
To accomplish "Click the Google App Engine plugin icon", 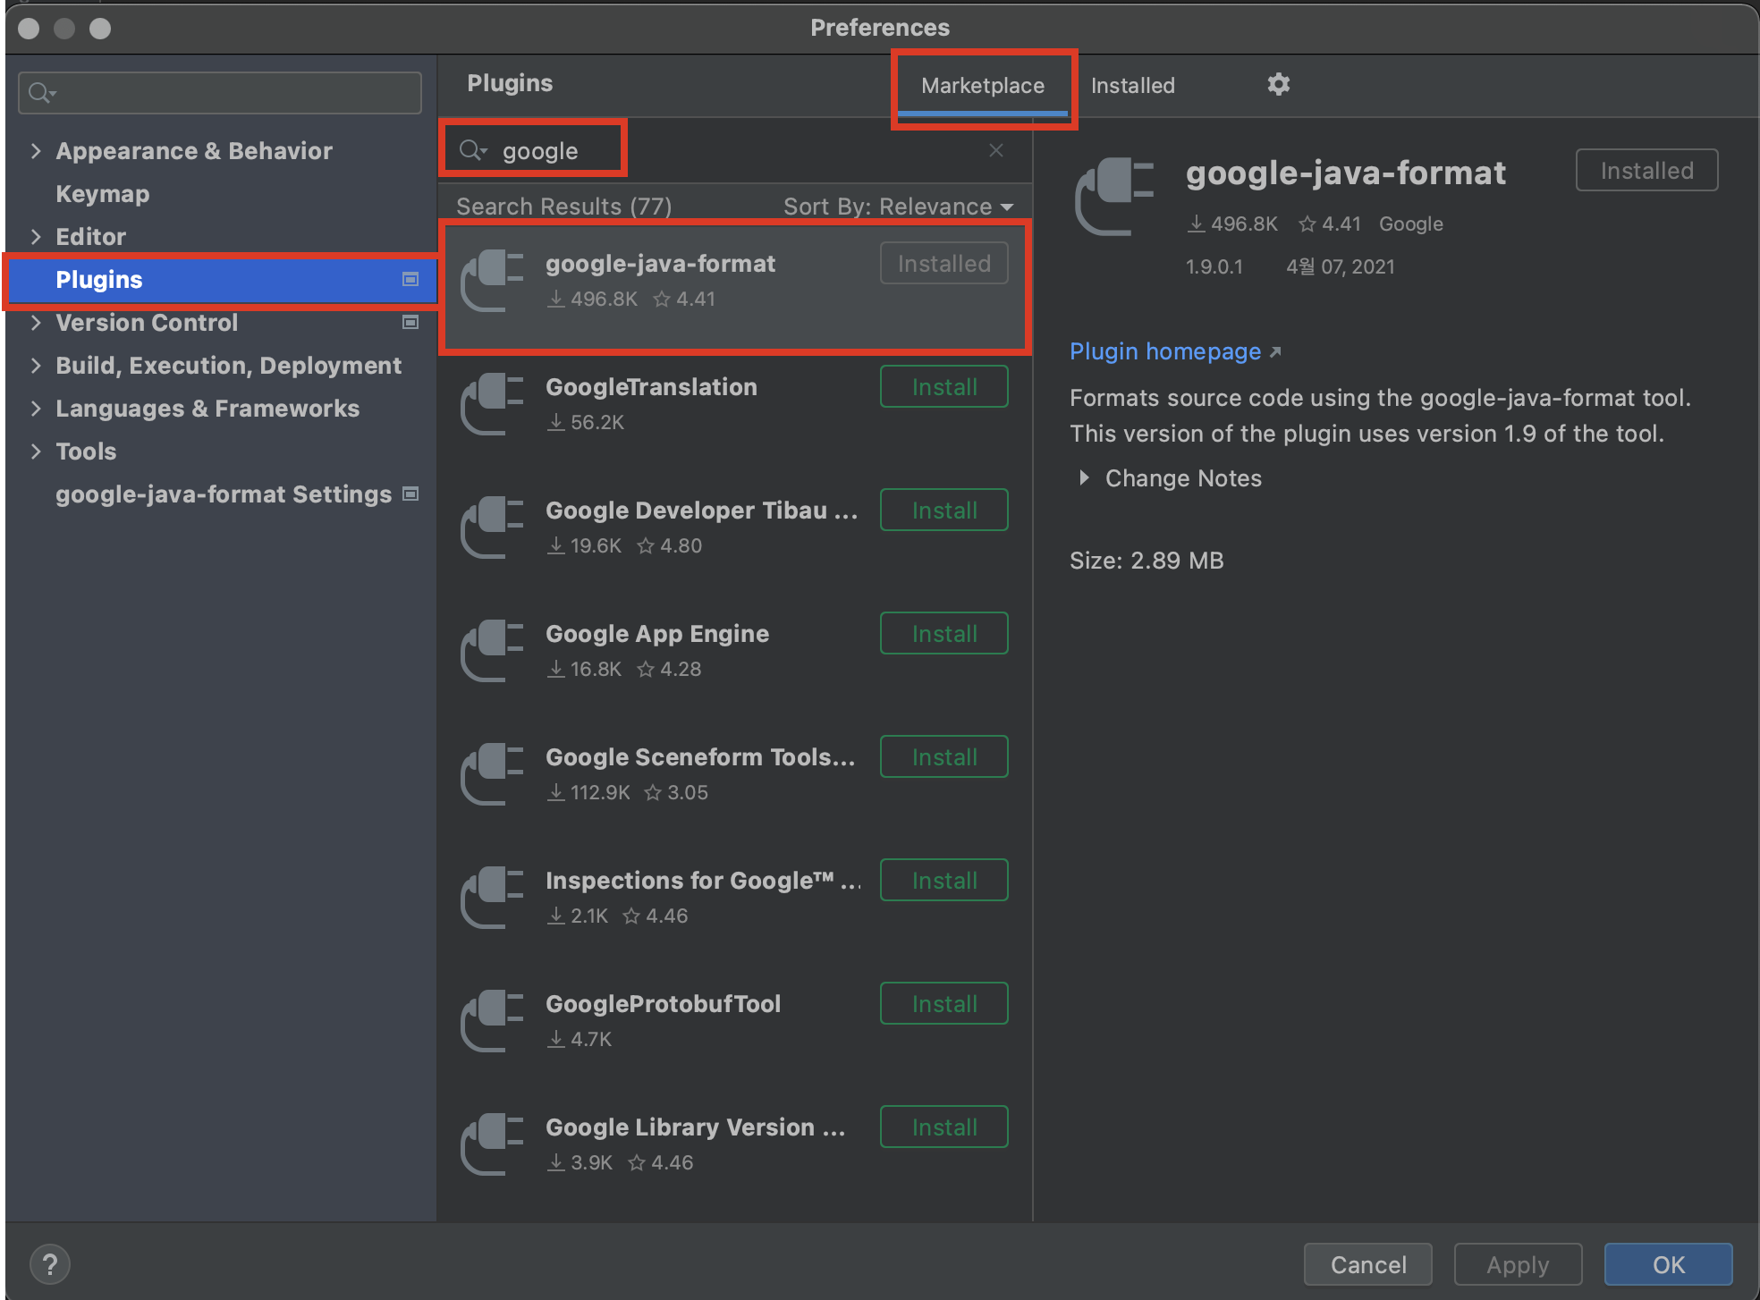I will click(x=491, y=651).
